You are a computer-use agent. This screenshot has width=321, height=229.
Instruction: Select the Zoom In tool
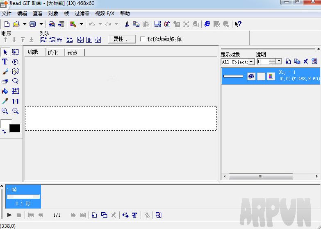coord(5,111)
